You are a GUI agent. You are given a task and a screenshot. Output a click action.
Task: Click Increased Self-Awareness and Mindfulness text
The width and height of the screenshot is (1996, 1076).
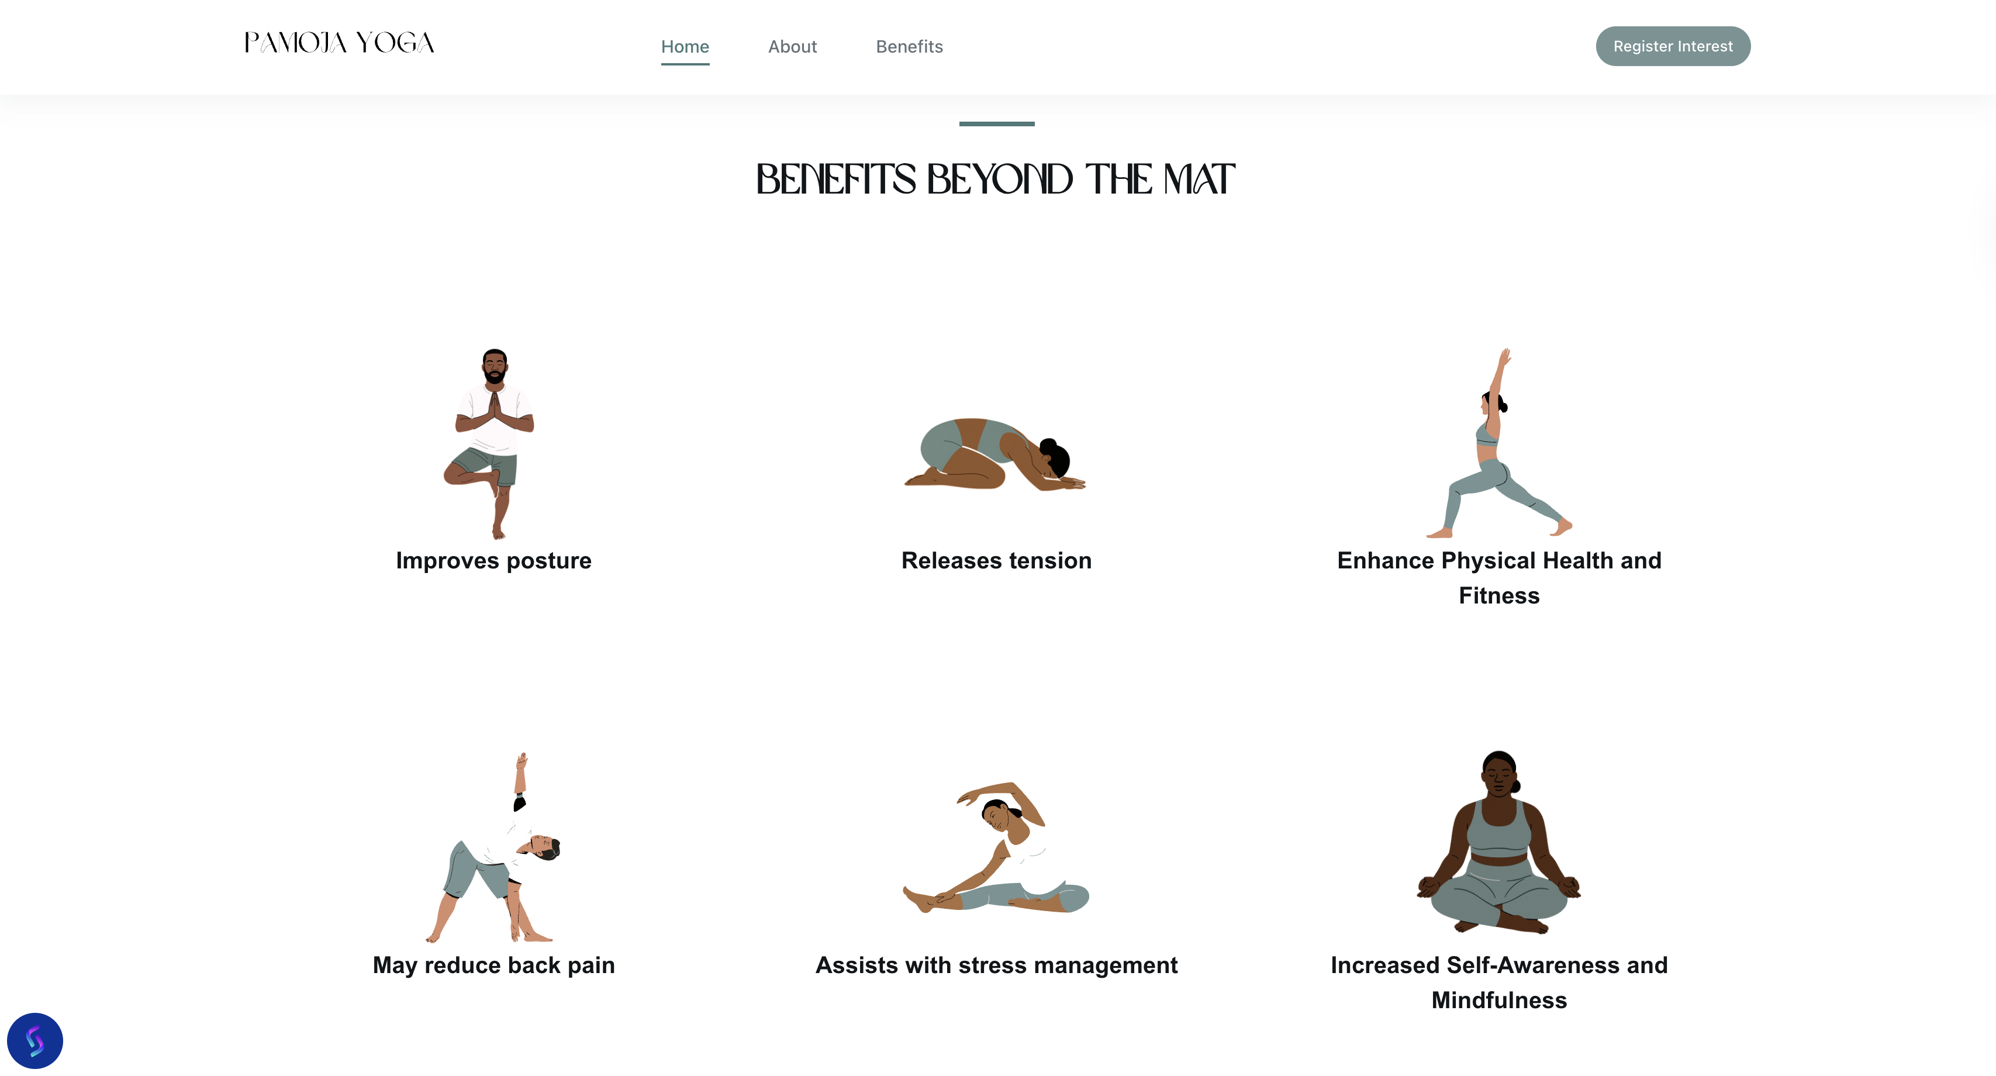point(1499,982)
